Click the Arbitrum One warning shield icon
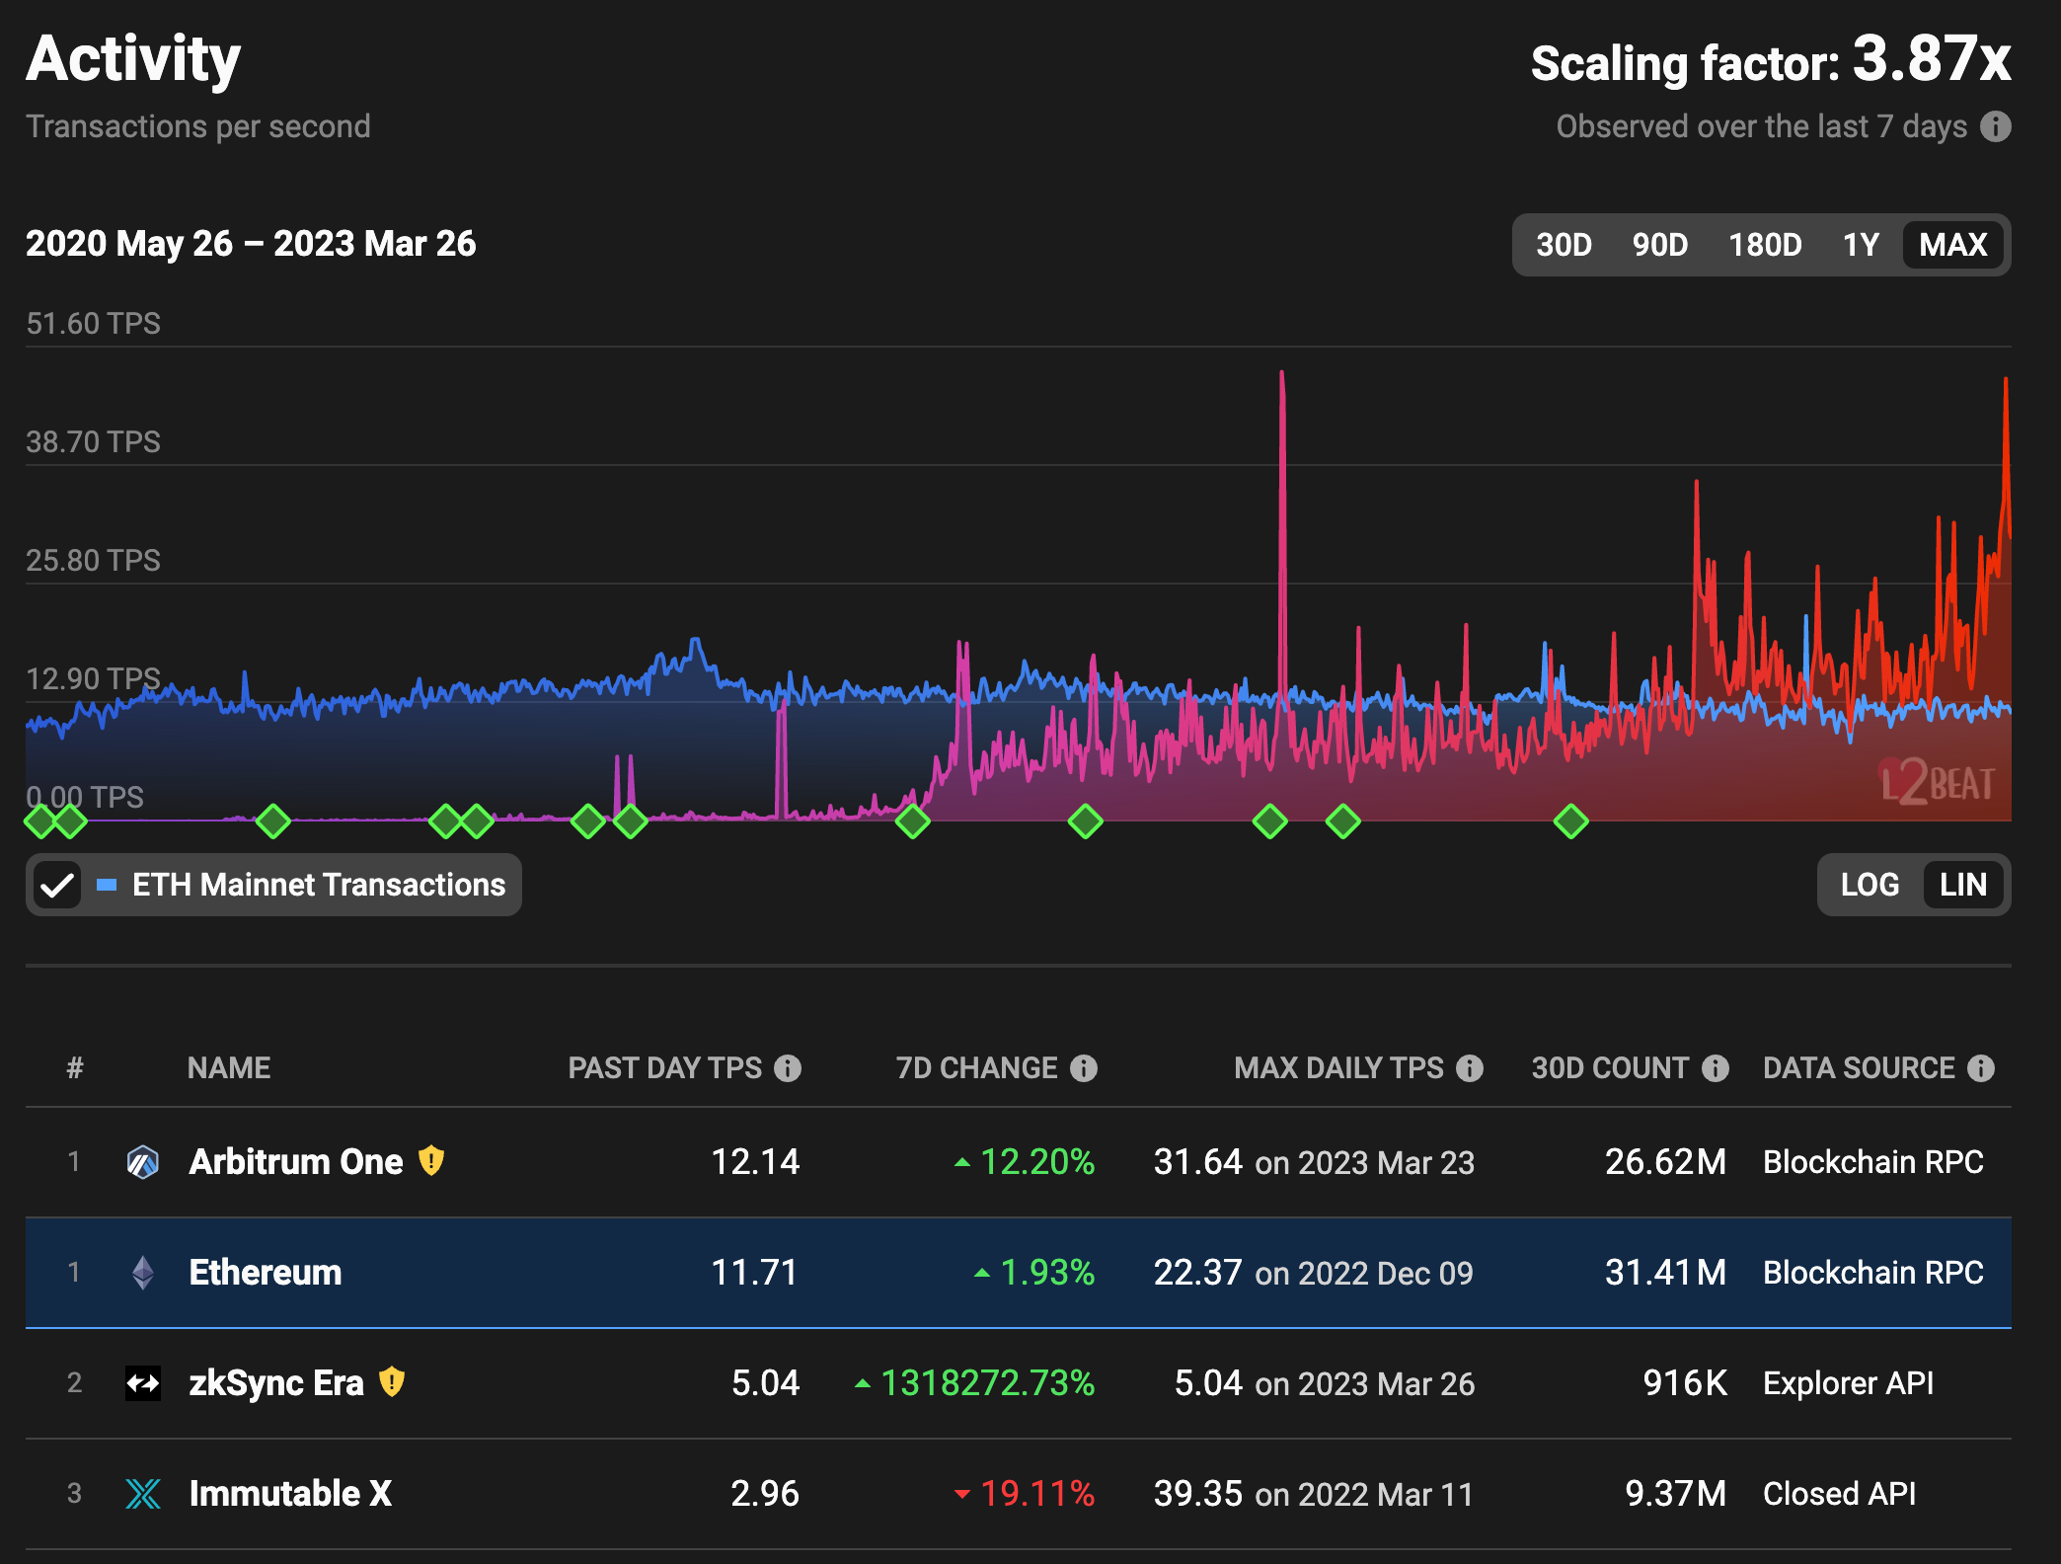Viewport: 2061px width, 1564px height. [x=431, y=1160]
